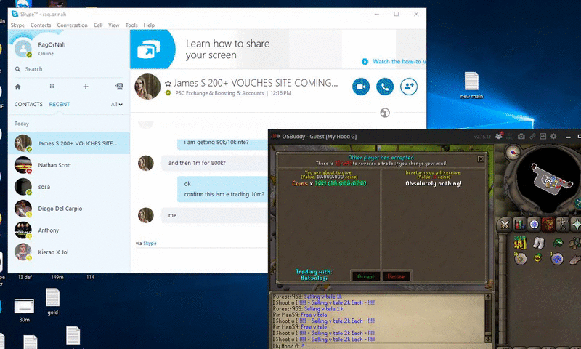Open RagOrNah profile avatar
Image resolution: width=581 pixels, height=349 pixels.
coord(23,48)
